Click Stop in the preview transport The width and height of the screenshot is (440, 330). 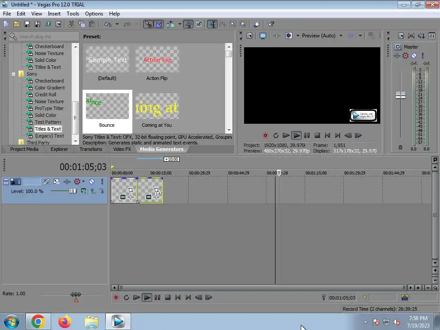pyautogui.click(x=317, y=135)
